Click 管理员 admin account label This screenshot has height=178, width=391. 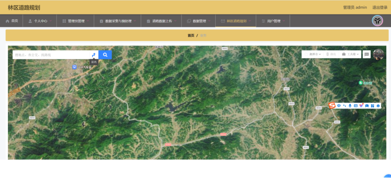(x=355, y=8)
